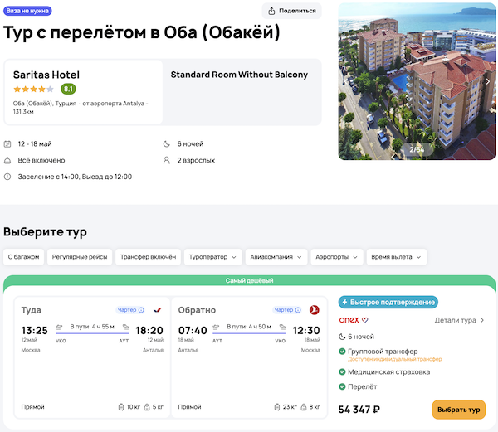Click the info icon next to outbound «Чартер»
The image size is (498, 432).
141,310
